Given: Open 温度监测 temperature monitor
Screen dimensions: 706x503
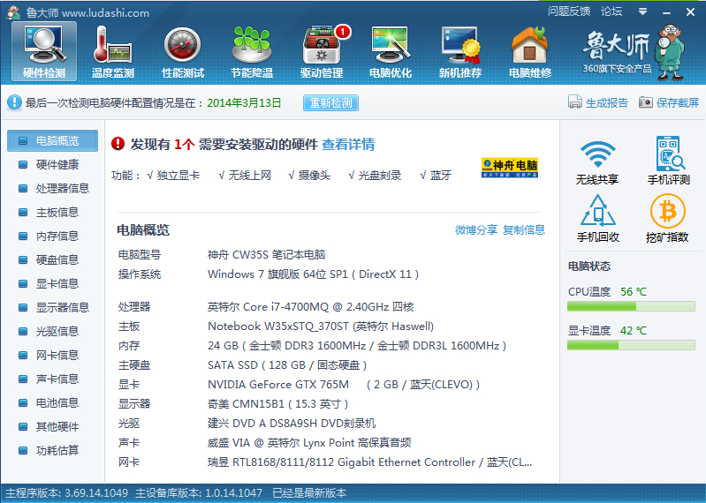Looking at the screenshot, I should pos(113,51).
